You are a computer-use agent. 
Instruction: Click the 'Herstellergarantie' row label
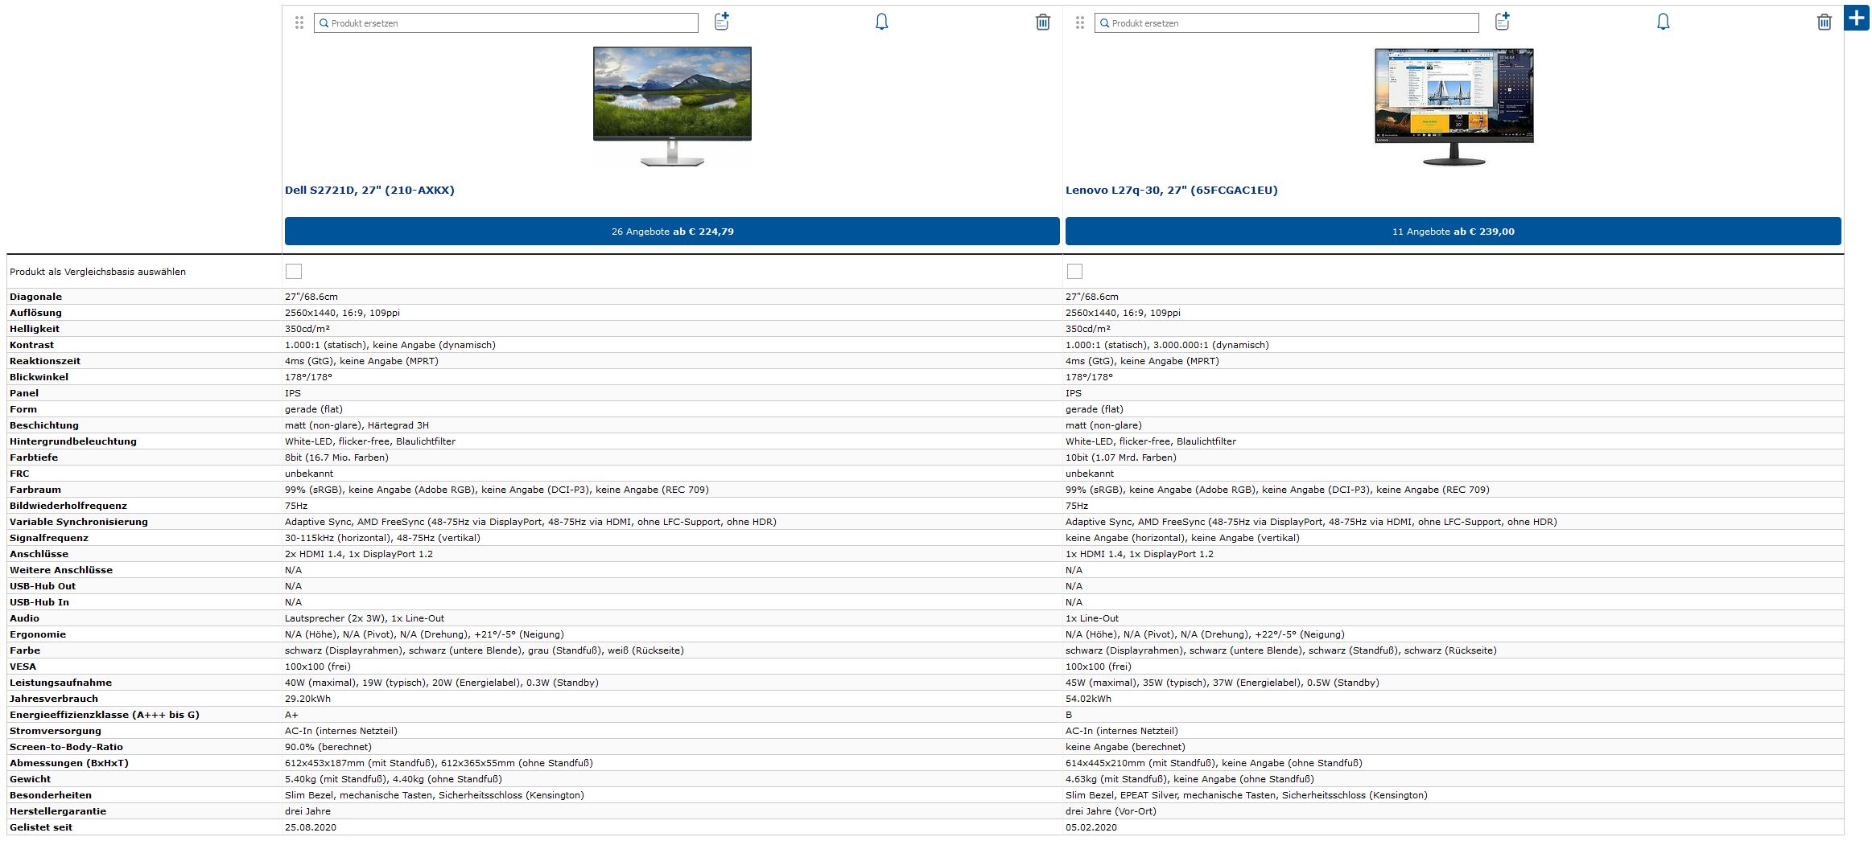58,811
